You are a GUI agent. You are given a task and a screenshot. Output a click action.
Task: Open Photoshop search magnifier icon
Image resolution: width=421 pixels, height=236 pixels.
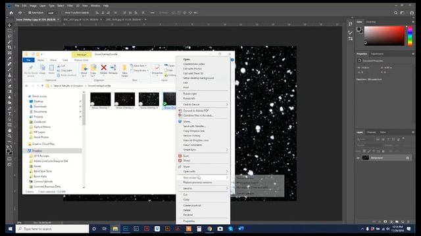[x=396, y=12]
